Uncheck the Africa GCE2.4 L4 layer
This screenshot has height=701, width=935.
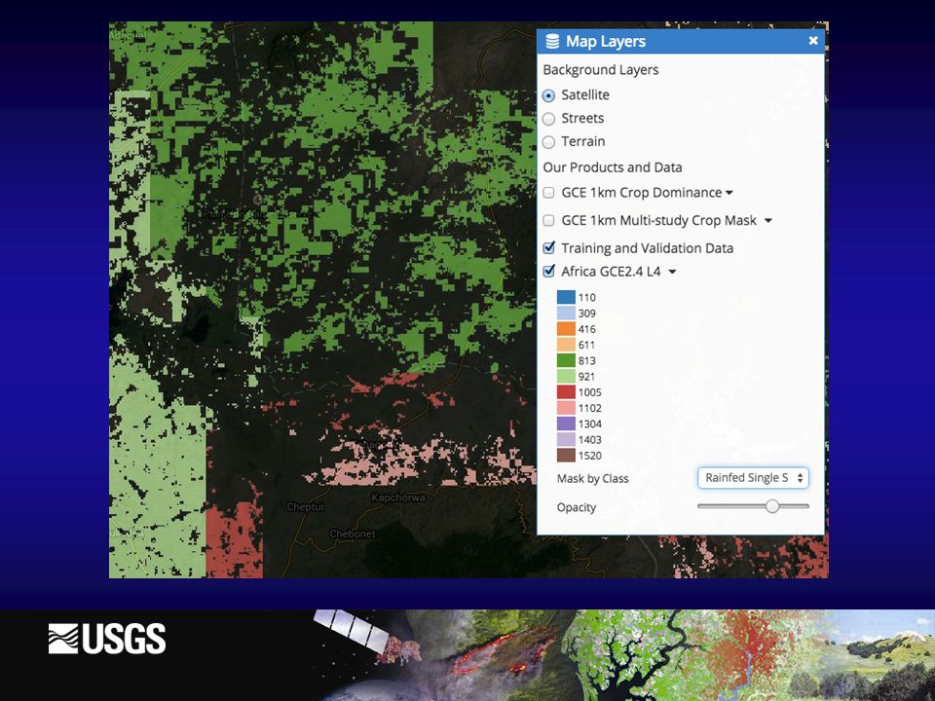[x=548, y=272]
